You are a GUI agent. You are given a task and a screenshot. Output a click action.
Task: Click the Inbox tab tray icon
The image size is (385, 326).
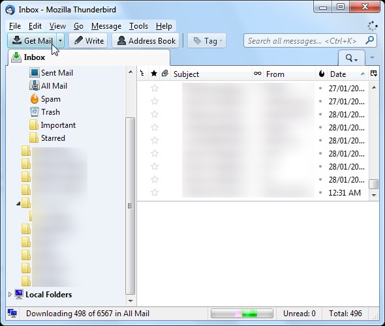click(16, 57)
